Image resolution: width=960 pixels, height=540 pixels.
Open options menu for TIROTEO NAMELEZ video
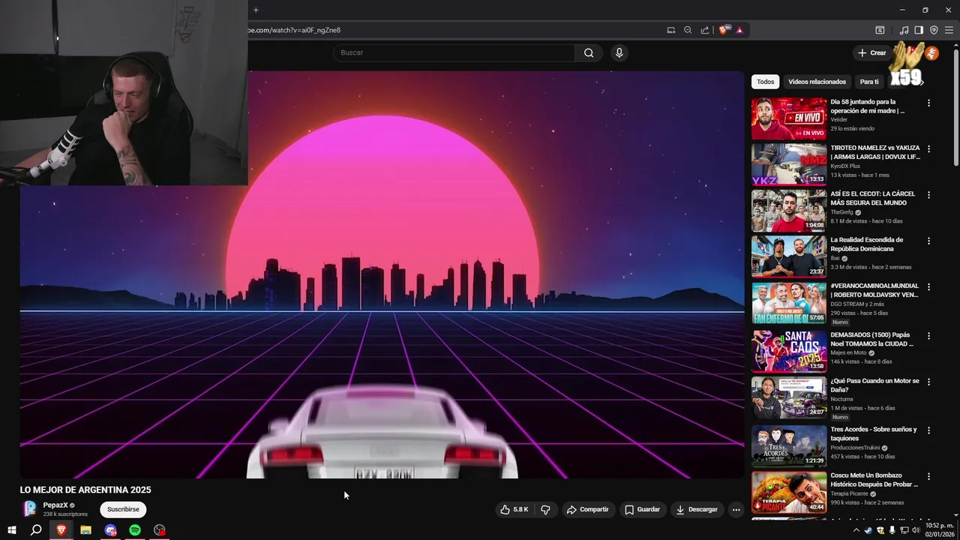(928, 148)
